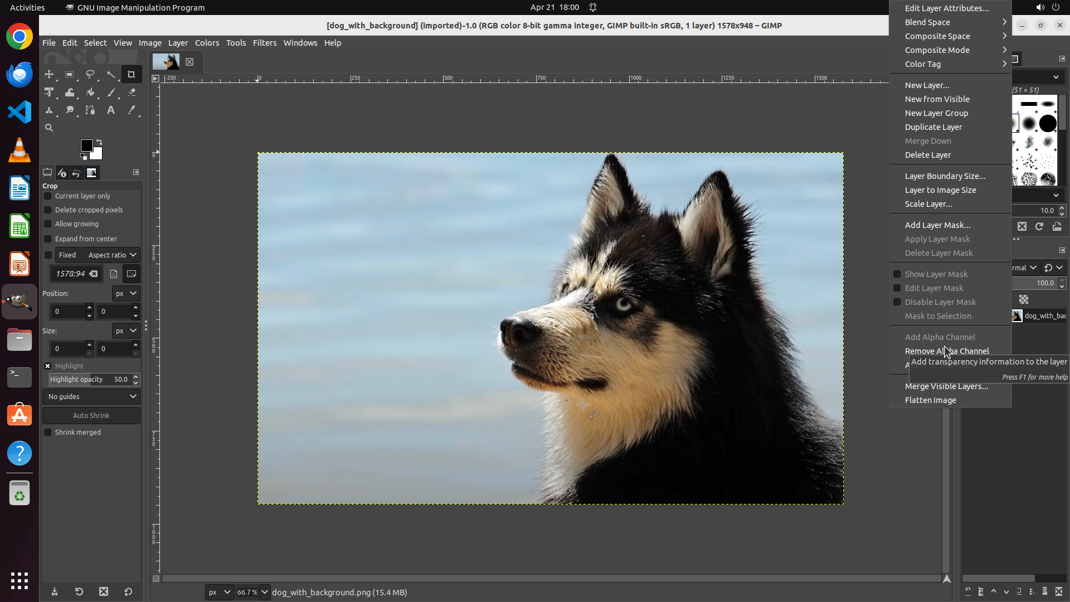
Task: Select the Fuzzy Select wand tool
Action: (x=111, y=74)
